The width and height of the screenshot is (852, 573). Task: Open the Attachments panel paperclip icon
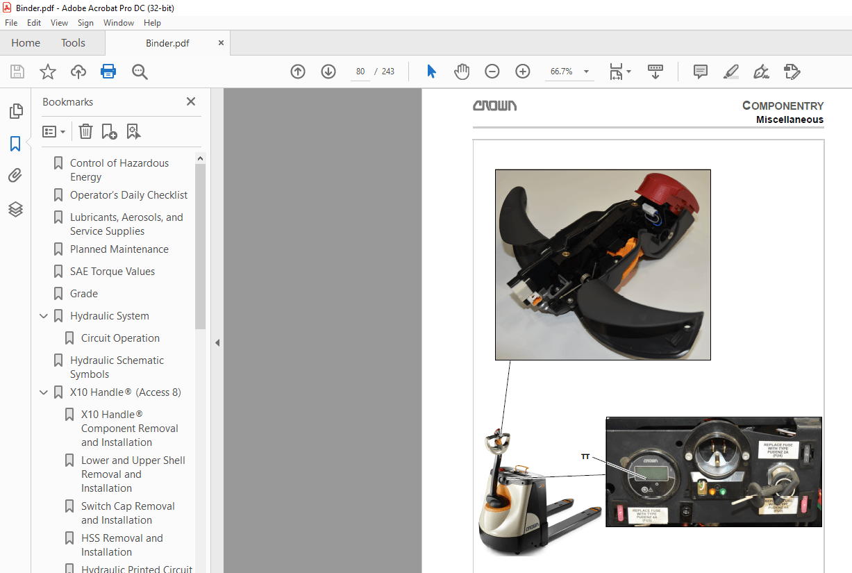tap(15, 176)
